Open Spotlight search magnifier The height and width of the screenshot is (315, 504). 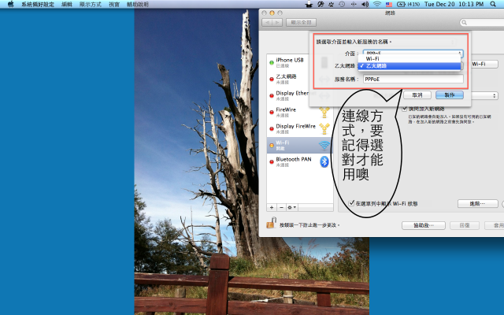point(493,4)
